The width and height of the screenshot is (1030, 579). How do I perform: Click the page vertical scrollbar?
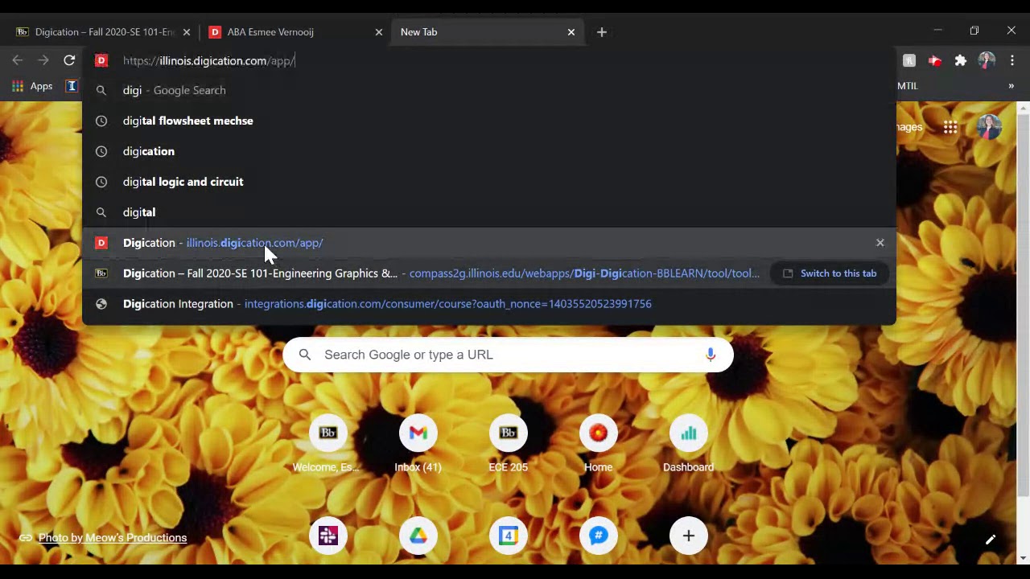coord(1024,306)
